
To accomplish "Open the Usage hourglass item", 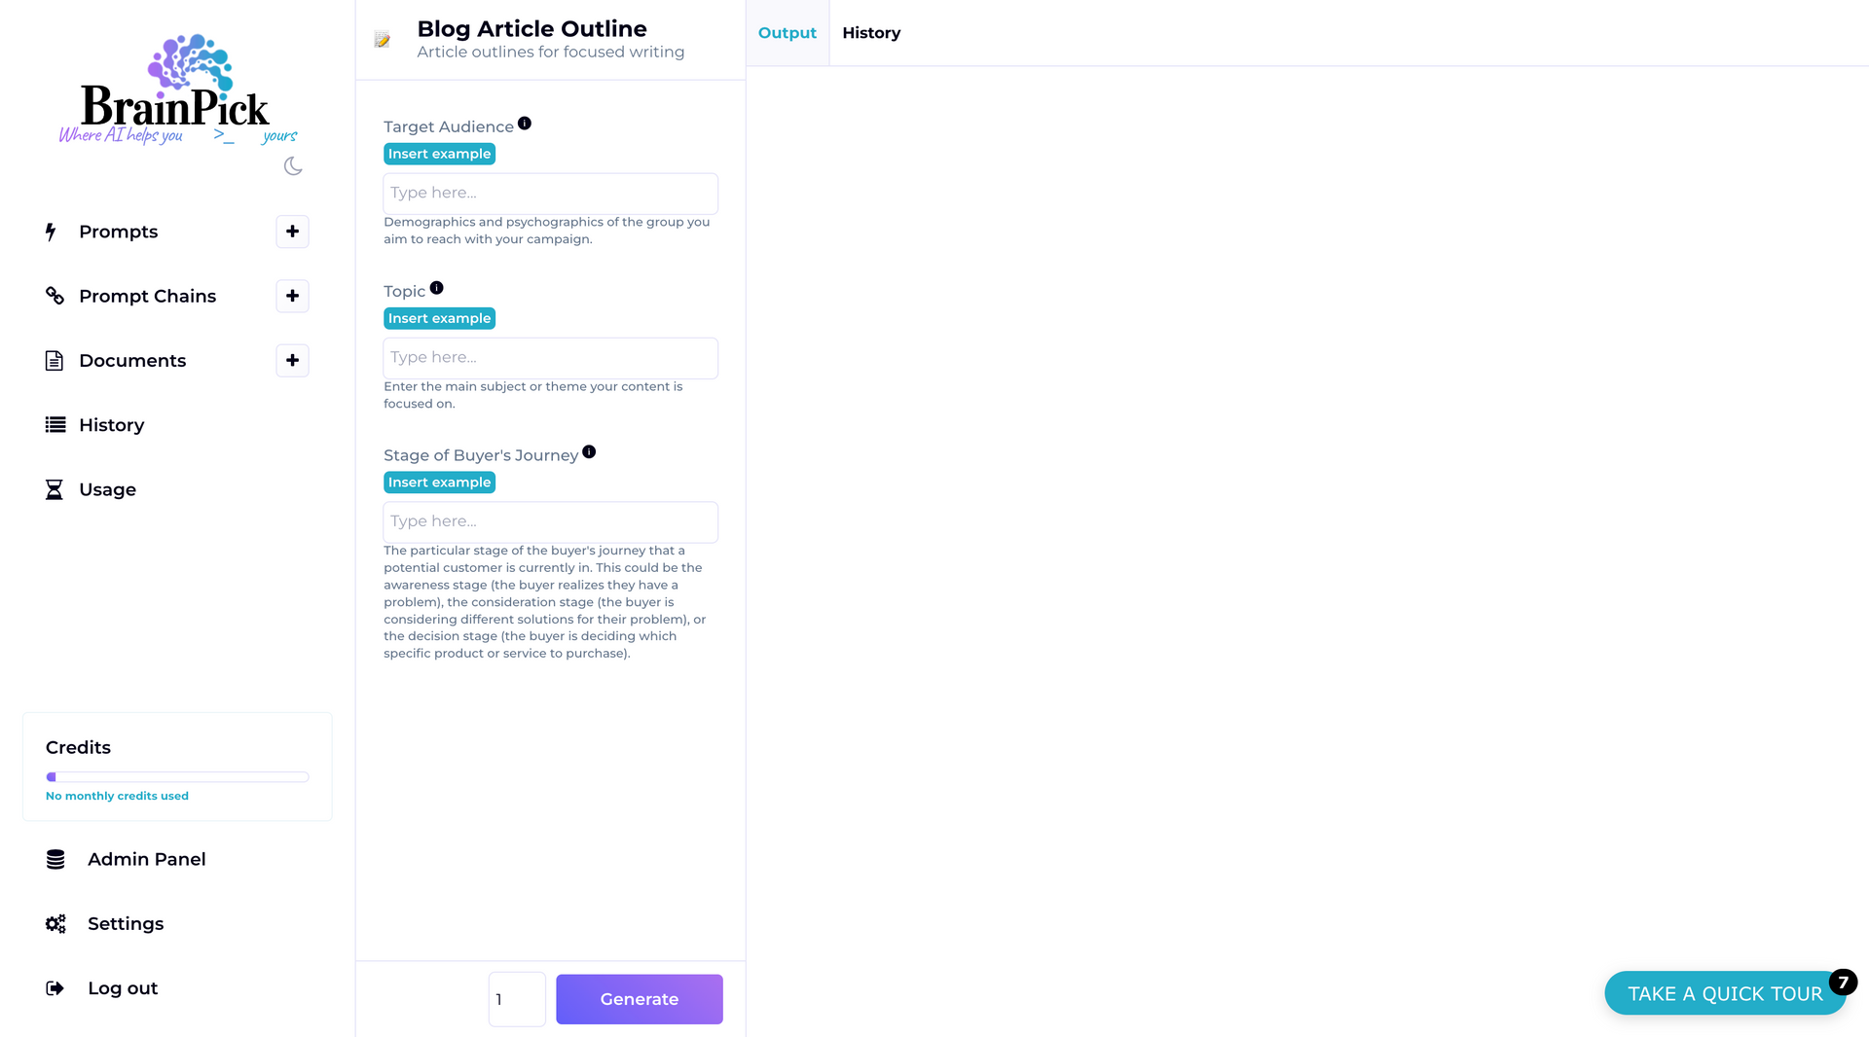I will click(x=107, y=489).
